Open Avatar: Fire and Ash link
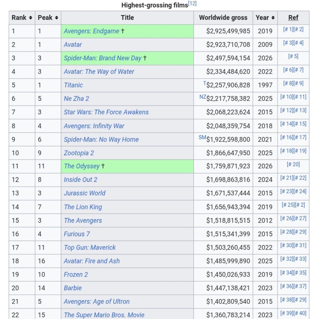The height and width of the screenshot is (319, 319). pyautogui.click(x=92, y=261)
